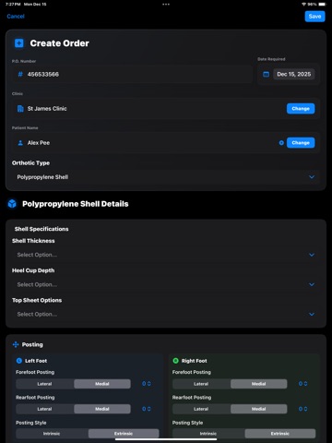The width and height of the screenshot is (332, 443).
Task: Click the P.O. Number input field
Action: pos(132,74)
